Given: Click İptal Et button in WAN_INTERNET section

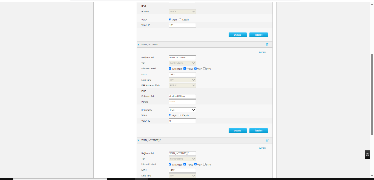Looking at the screenshot, I should (x=258, y=131).
